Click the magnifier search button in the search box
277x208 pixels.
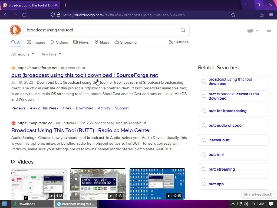pyautogui.click(x=183, y=30)
